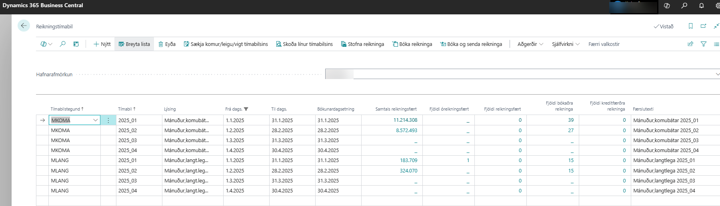The width and height of the screenshot is (720, 206).
Task: Open row options for the first MKOMA row
Action: [x=108, y=120]
